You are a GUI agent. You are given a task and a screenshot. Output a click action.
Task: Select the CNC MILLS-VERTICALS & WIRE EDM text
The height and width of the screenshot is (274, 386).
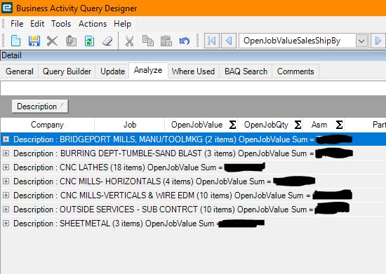click(x=162, y=196)
